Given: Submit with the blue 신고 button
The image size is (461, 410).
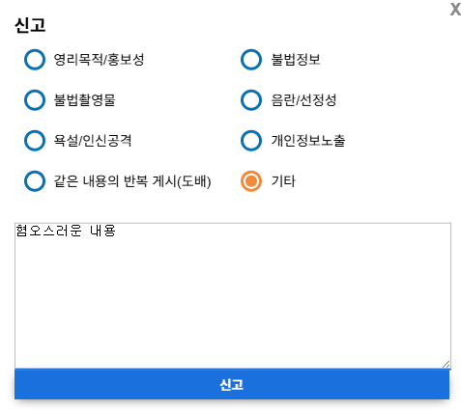Looking at the screenshot, I should [x=232, y=384].
